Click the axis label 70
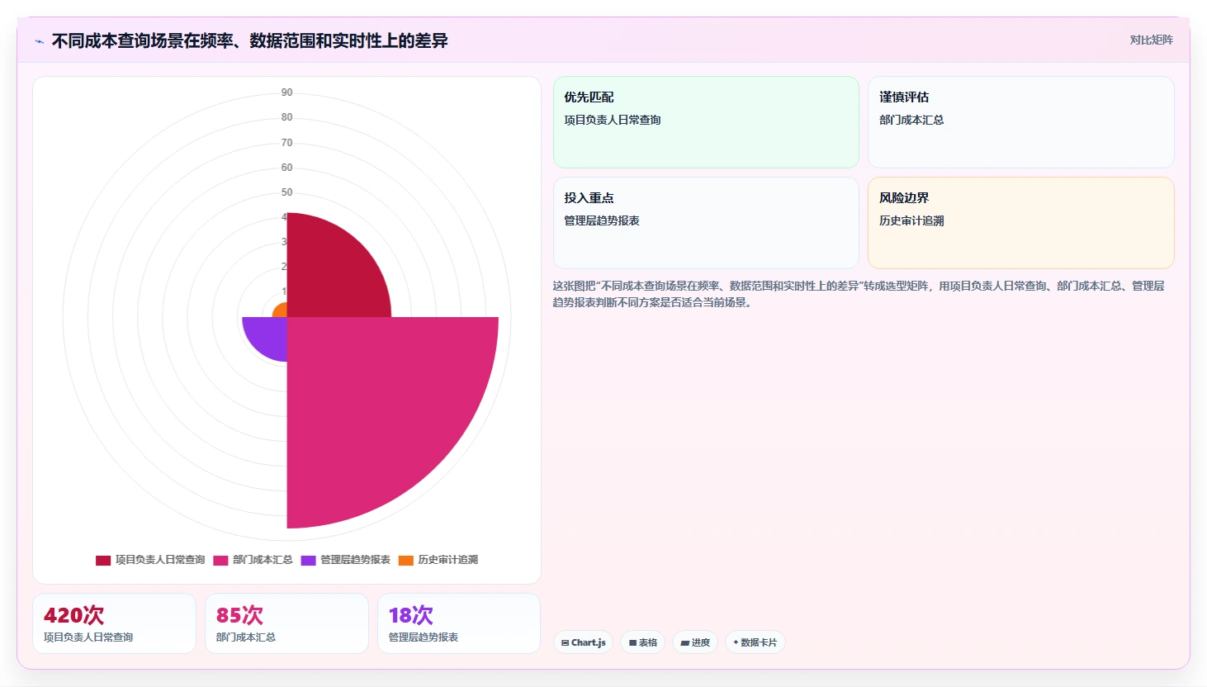Screen dimensions: 1207x687 coord(286,143)
